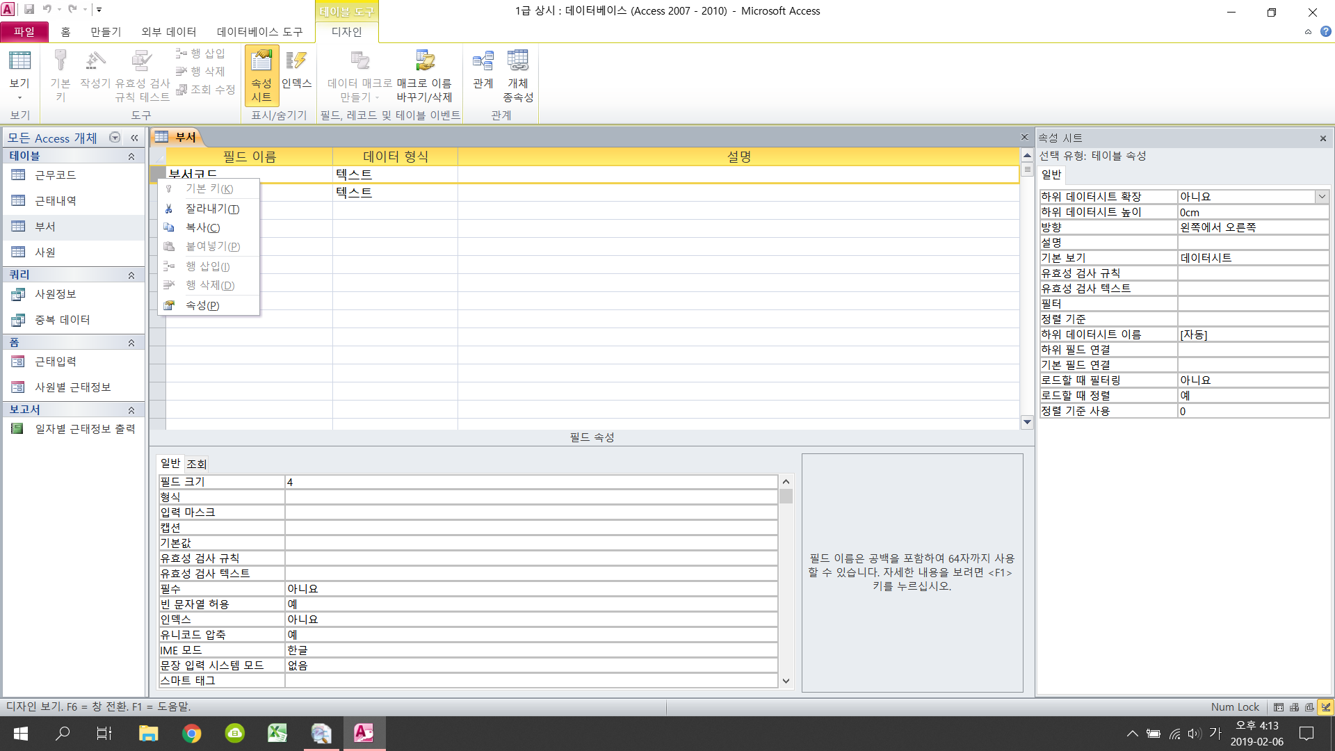This screenshot has width=1335, height=751.
Task: Open the 모든 Access 개체 category dropdown
Action: (115, 138)
